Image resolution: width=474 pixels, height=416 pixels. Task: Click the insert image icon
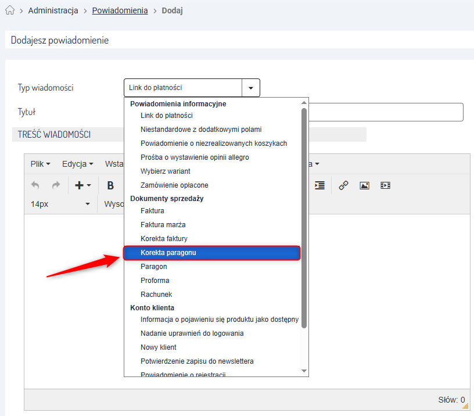point(364,185)
